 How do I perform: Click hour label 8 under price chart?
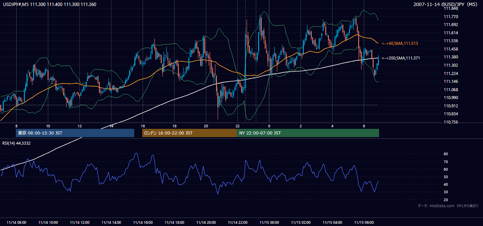(16, 126)
